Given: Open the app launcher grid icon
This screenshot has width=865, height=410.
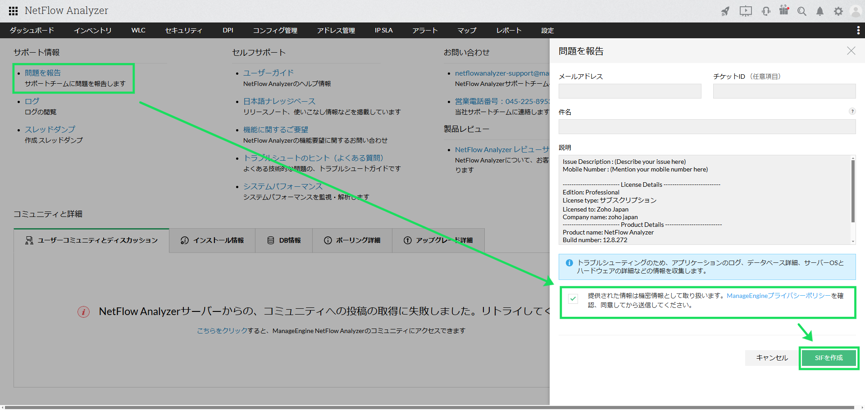Looking at the screenshot, I should click(13, 11).
